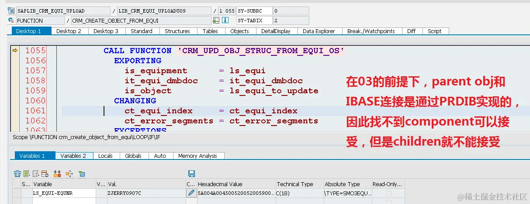This screenshot has width=530, height=204.
Task: Click the Absolute Type column header
Action: [347, 184]
